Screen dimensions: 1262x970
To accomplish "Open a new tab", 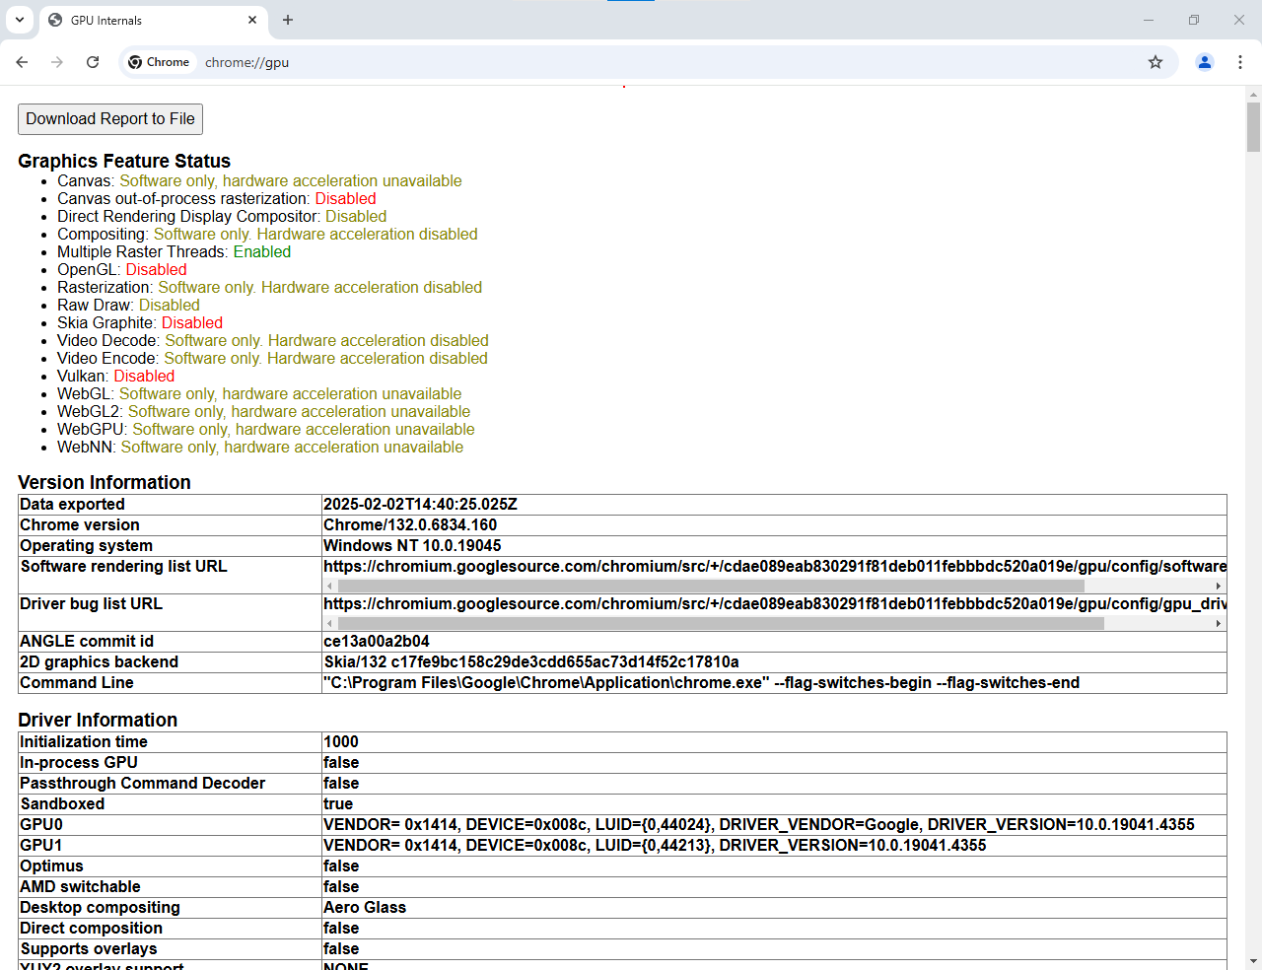I will tap(288, 20).
